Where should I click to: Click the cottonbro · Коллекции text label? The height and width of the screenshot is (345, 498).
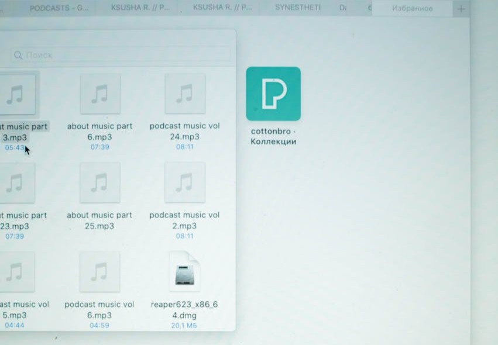(273, 136)
